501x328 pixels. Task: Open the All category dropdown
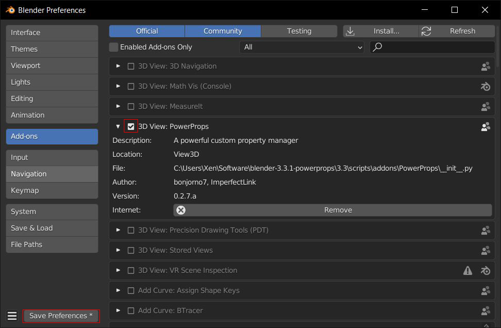point(302,47)
